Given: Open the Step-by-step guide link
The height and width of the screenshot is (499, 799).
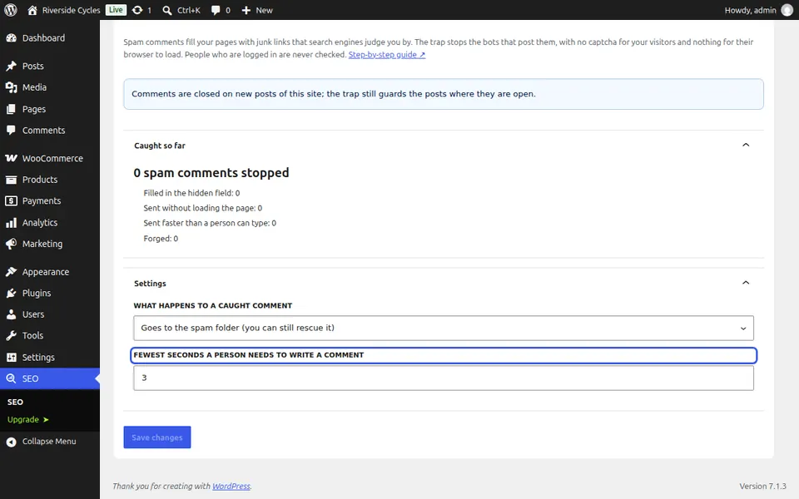Looking at the screenshot, I should coord(387,55).
